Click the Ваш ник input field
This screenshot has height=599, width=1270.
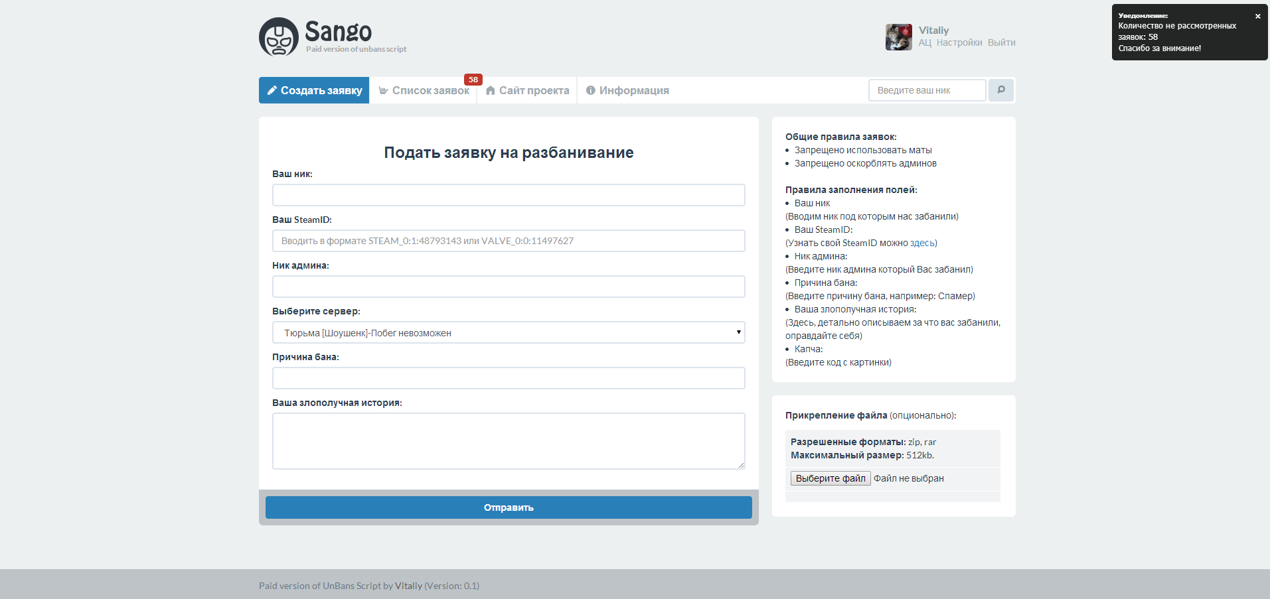pyautogui.click(x=509, y=195)
